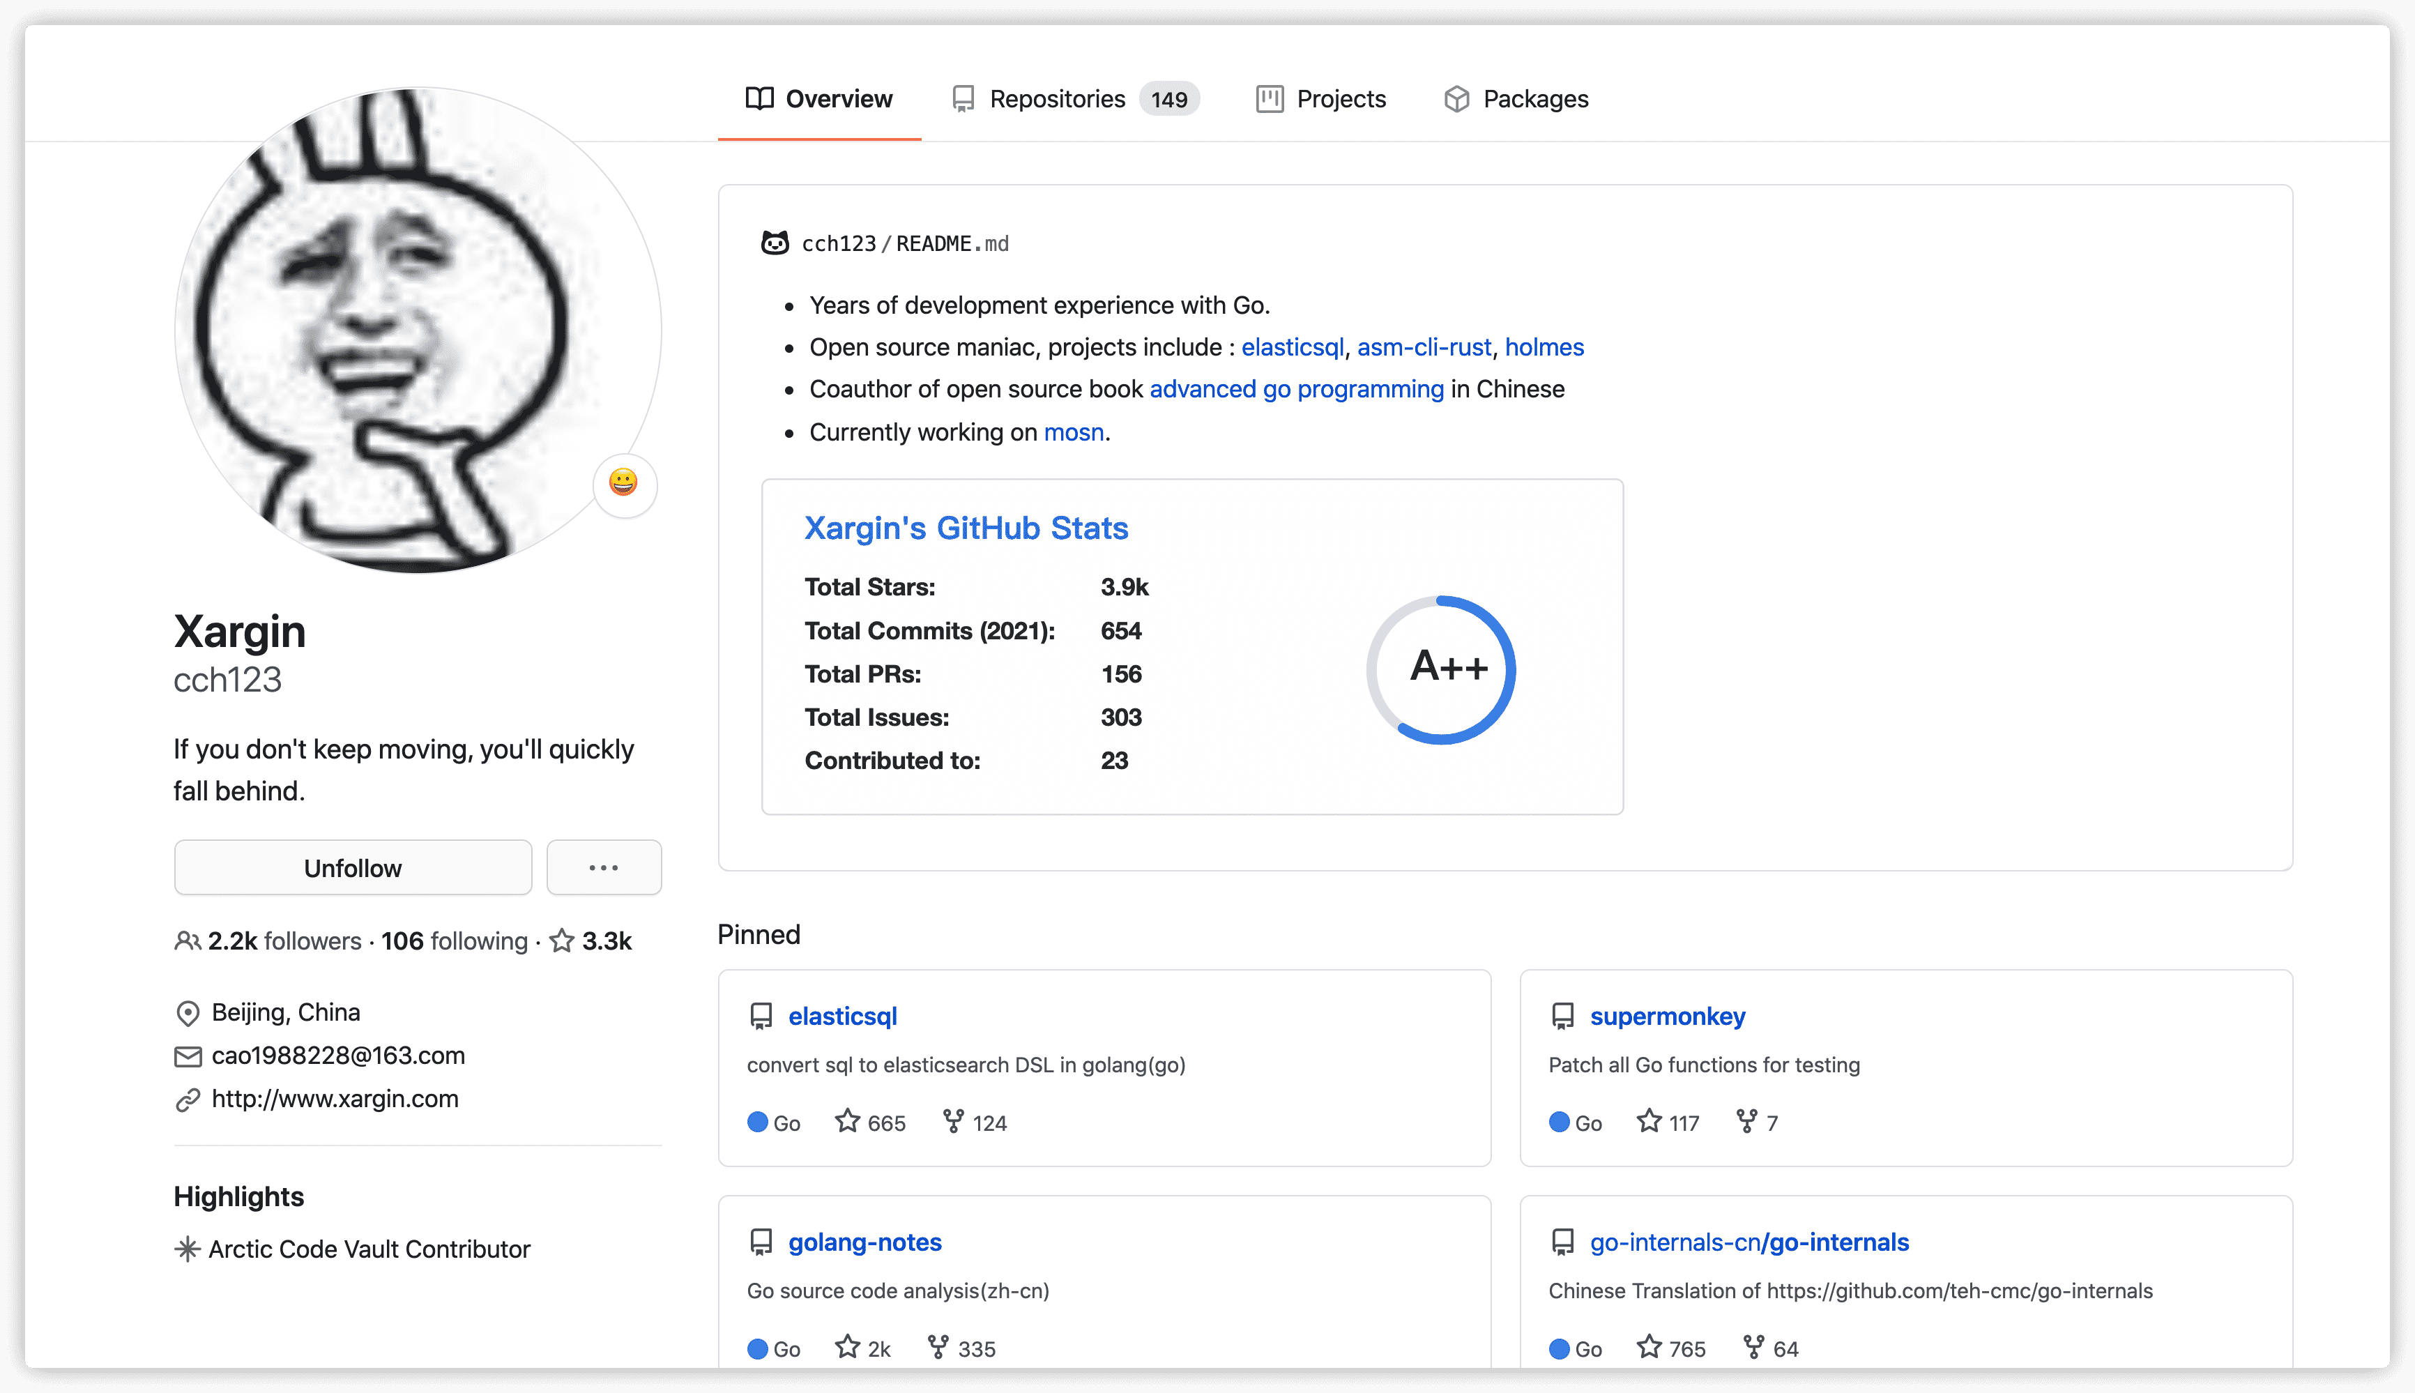Open the Projects tab

[1321, 98]
